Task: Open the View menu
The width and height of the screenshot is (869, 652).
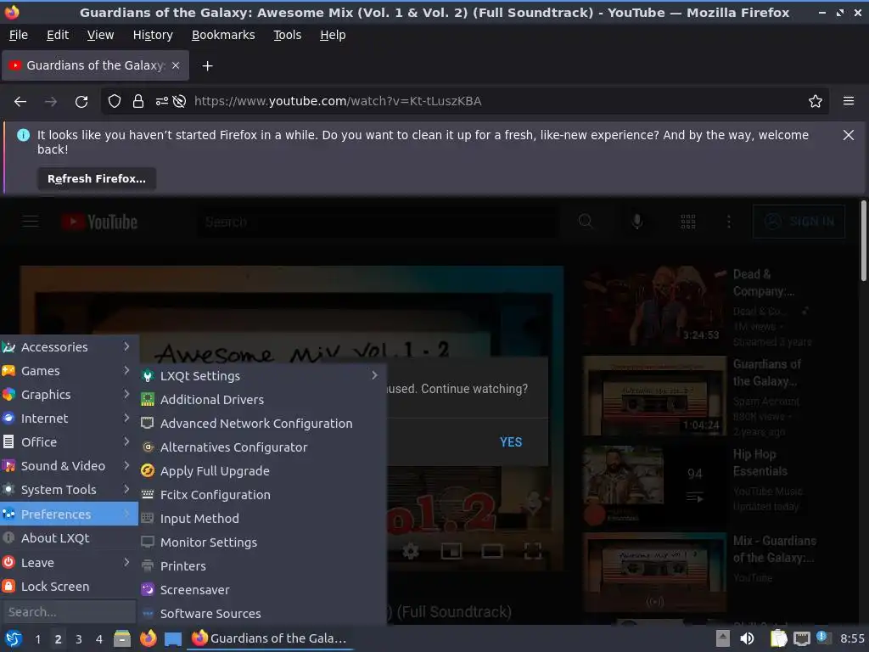Action: [100, 35]
